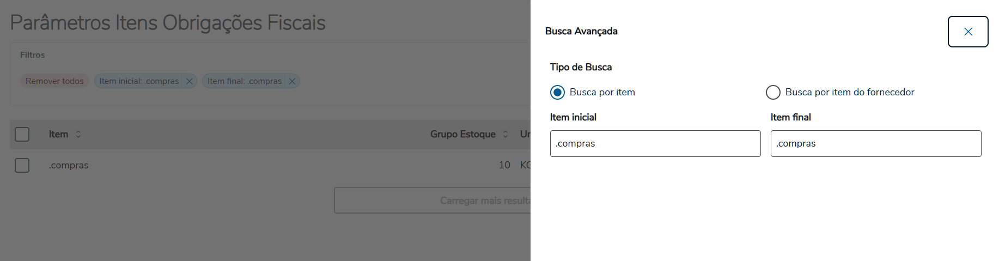999x261 pixels.
Task: Click the 'Parâmetros Itens Obrigações Fiscais' page title
Action: pos(168,23)
